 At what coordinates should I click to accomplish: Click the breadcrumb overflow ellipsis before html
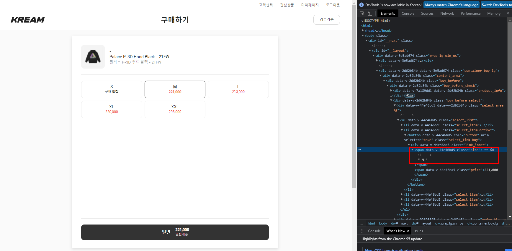[361, 224]
